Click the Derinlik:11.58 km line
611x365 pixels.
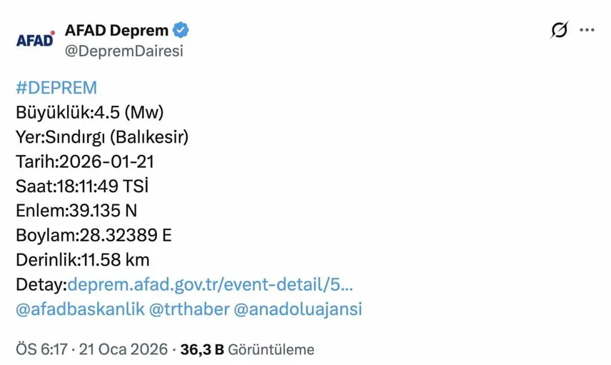point(83,260)
